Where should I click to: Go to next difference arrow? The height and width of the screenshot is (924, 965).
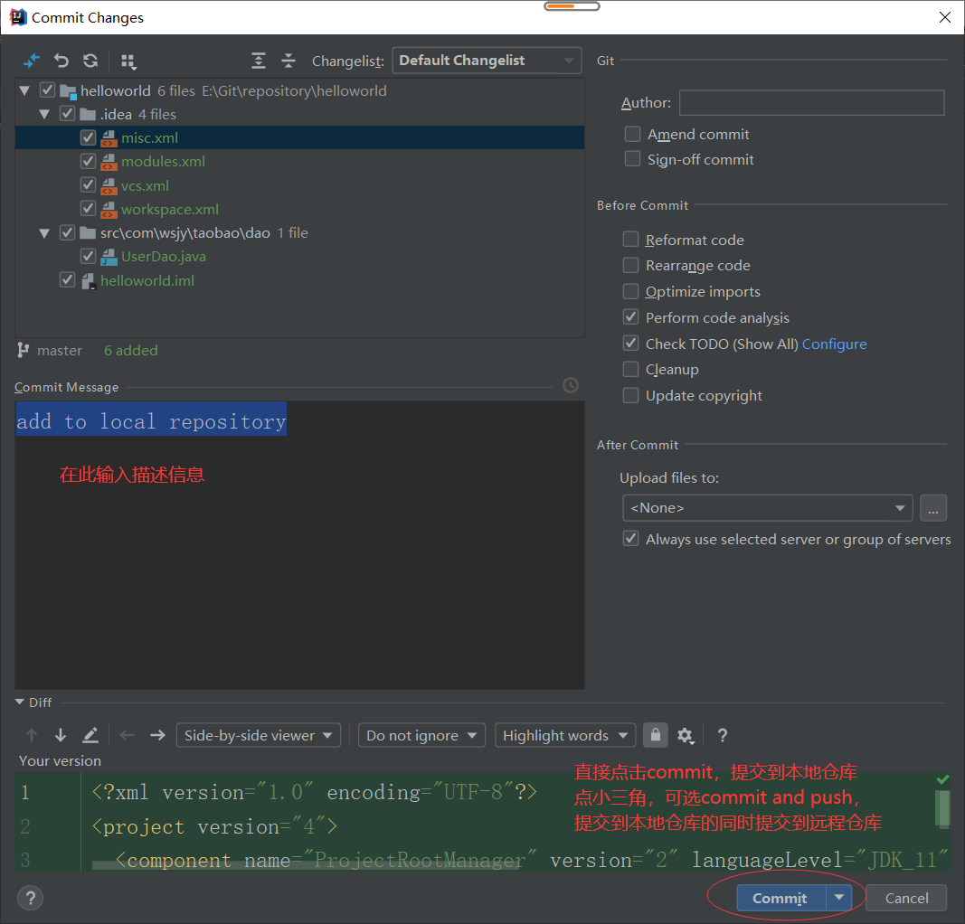coord(61,734)
